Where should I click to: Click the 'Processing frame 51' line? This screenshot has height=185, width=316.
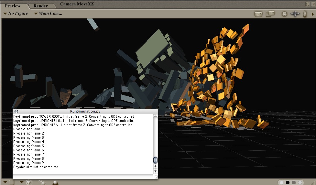tap(30, 146)
